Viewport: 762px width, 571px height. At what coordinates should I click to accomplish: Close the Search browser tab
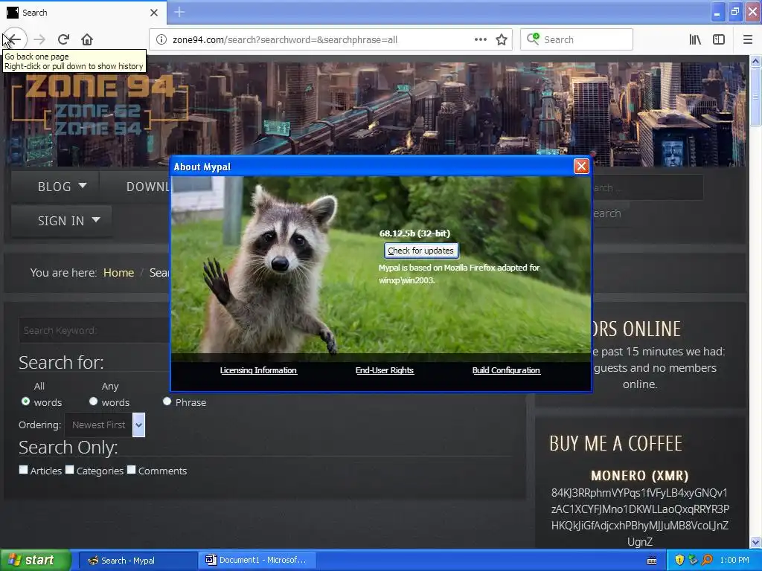coord(154,13)
